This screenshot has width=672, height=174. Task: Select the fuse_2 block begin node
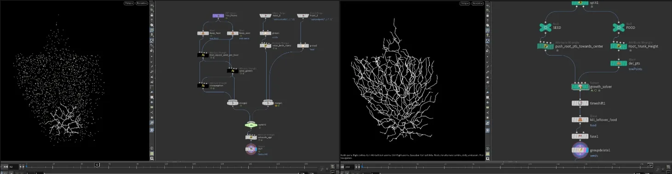302,16
